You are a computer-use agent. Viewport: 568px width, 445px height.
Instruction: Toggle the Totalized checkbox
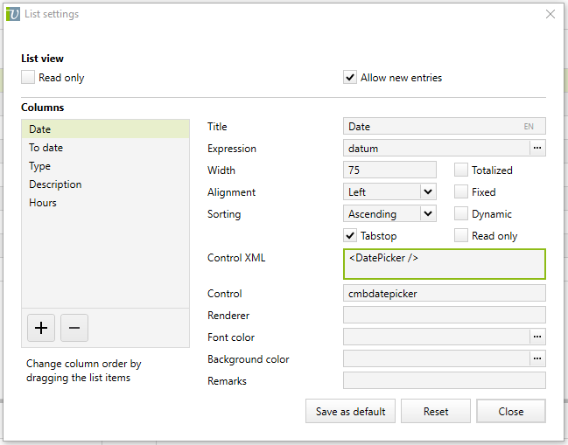click(461, 170)
